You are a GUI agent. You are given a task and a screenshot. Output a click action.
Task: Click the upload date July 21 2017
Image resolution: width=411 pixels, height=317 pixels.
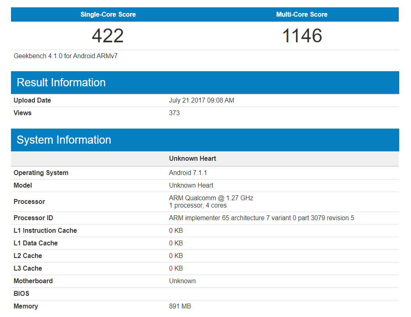tap(201, 100)
